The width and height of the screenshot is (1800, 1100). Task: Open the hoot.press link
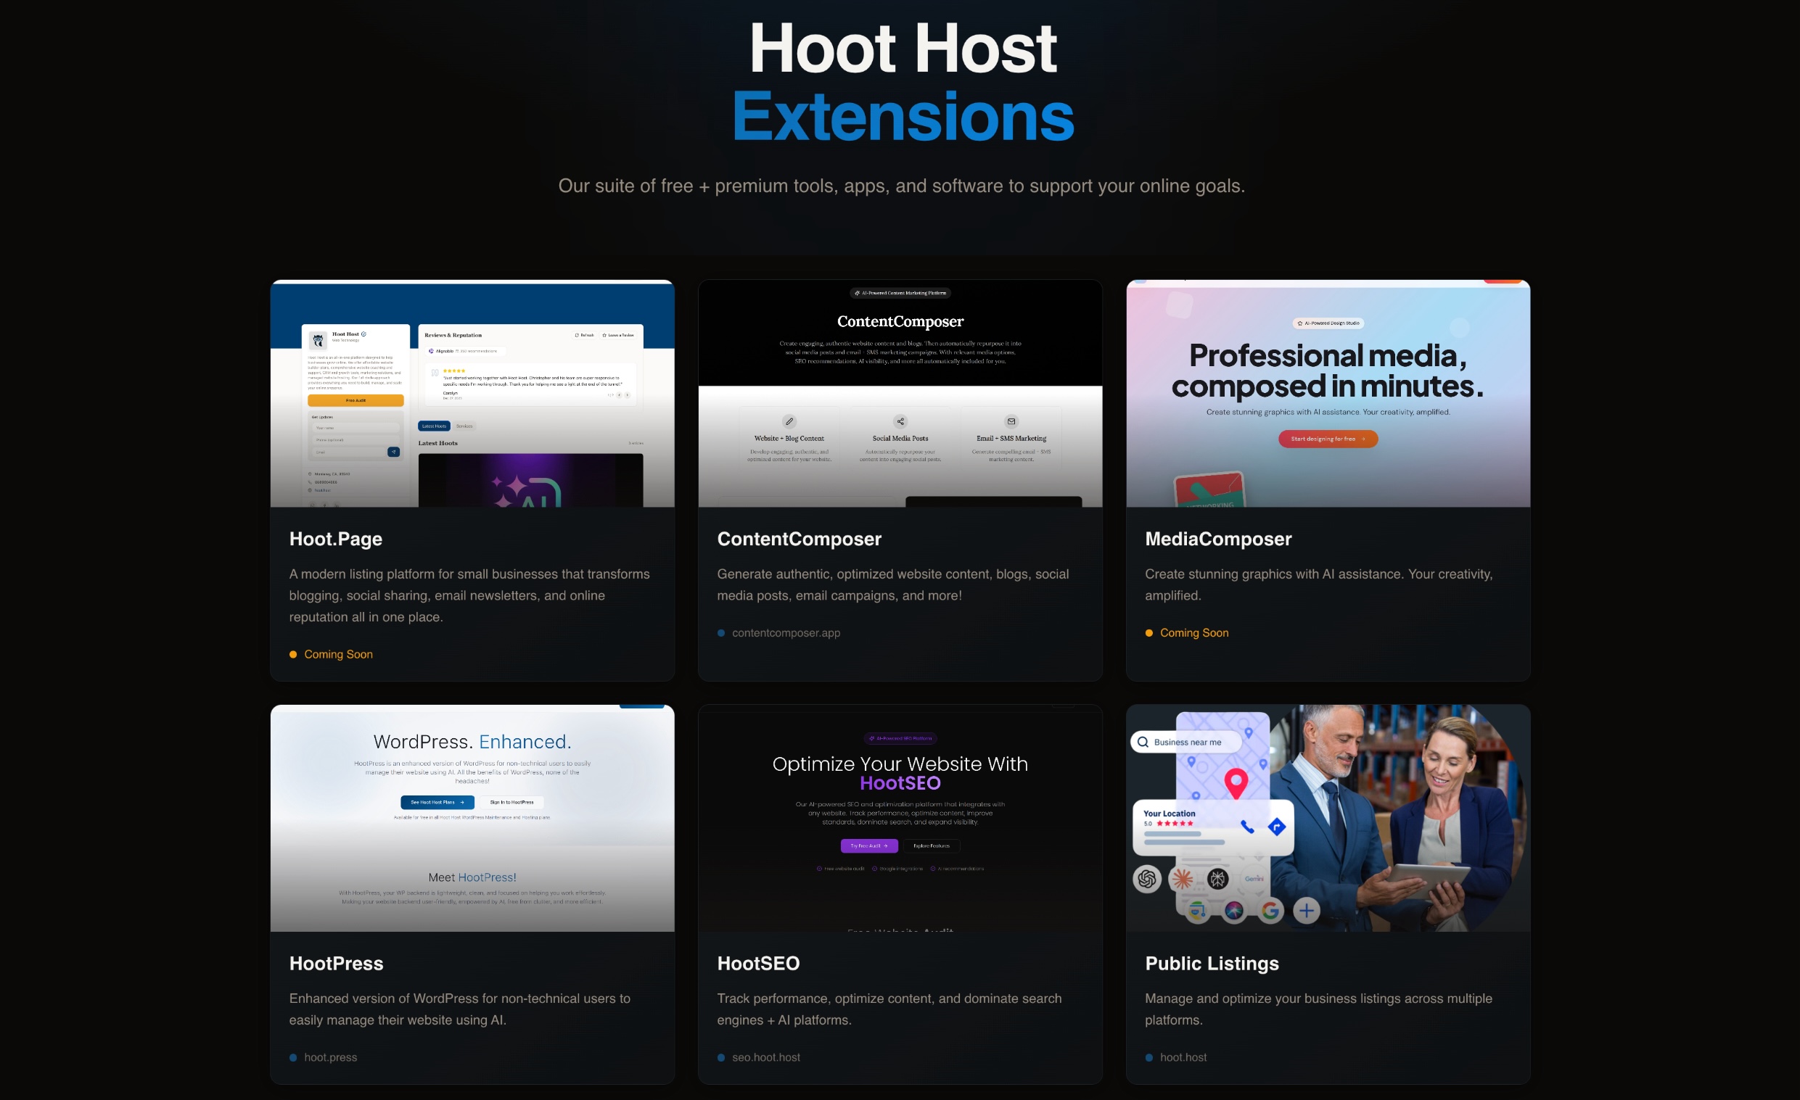[330, 1057]
